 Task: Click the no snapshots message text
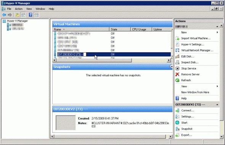pos(114,75)
